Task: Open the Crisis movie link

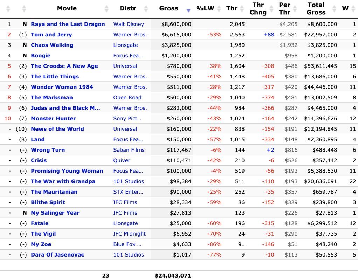Action: 39,161
